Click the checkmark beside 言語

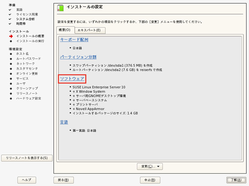tap(10, 10)
